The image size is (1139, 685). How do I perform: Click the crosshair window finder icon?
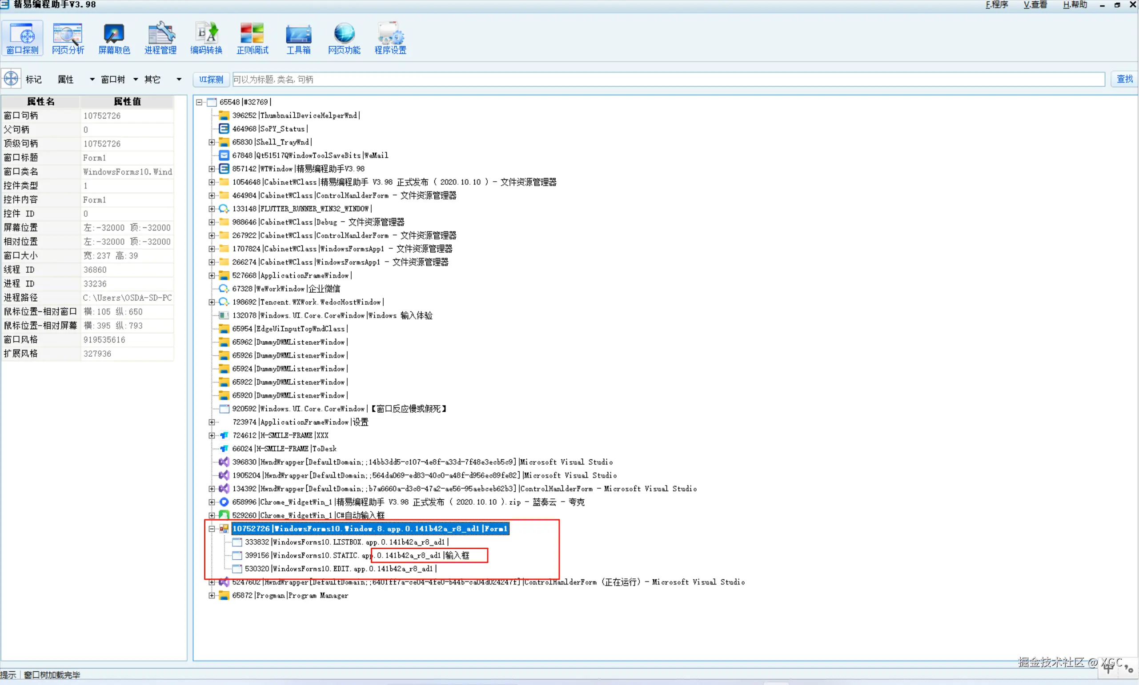pyautogui.click(x=11, y=79)
